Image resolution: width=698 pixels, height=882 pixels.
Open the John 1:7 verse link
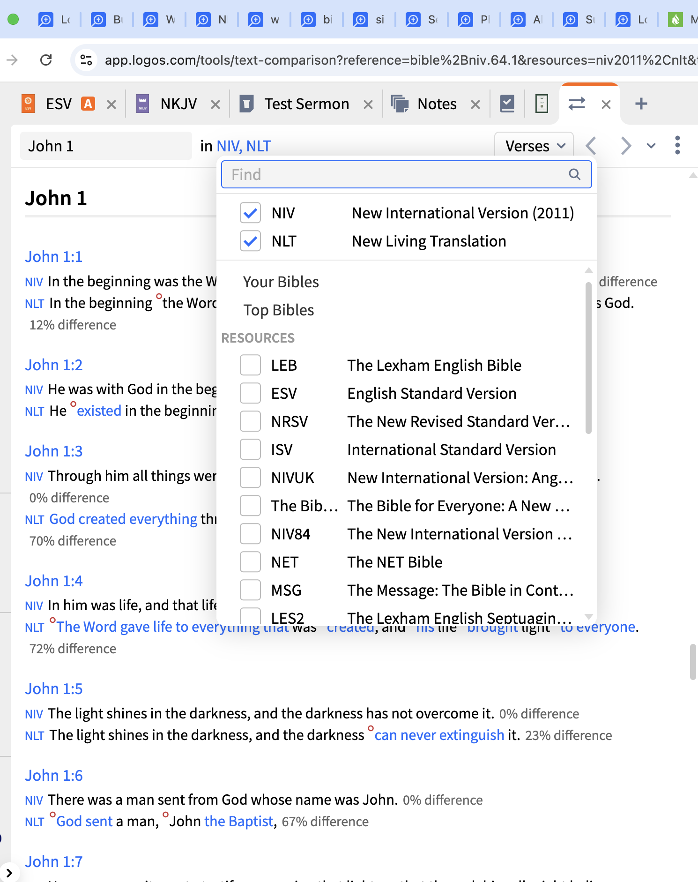pos(54,862)
